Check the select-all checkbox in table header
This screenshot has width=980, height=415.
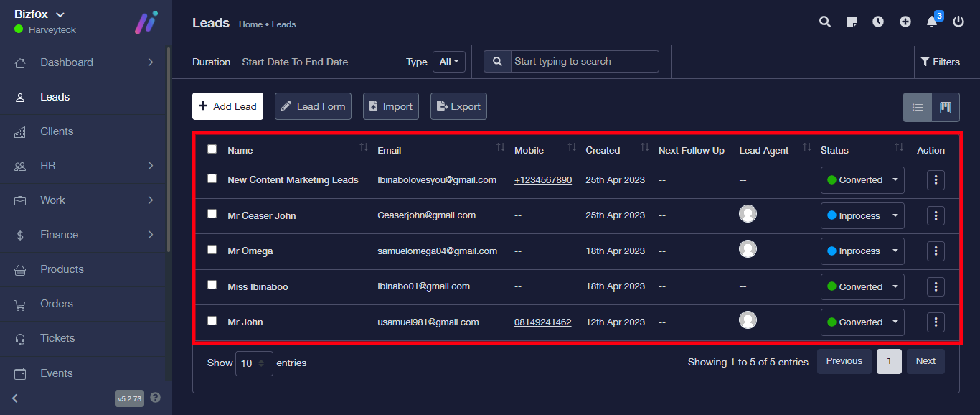click(x=212, y=149)
